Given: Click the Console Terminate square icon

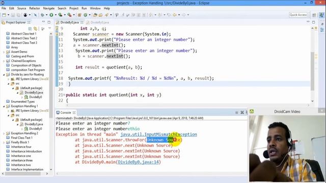Looking at the screenshot, I should click(x=236, y=112).
